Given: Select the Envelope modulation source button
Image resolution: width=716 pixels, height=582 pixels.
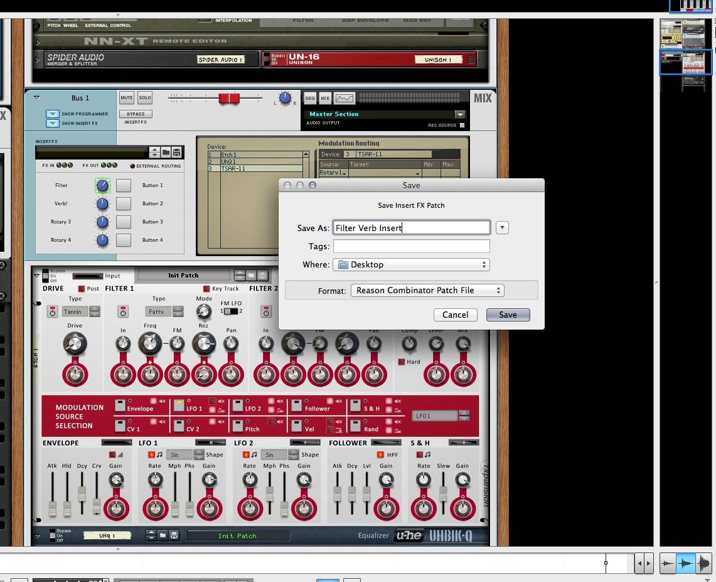Looking at the screenshot, I should (120, 405).
